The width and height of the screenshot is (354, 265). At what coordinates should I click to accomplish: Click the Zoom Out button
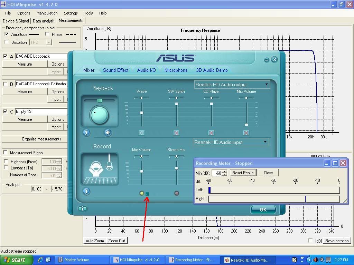point(117,241)
